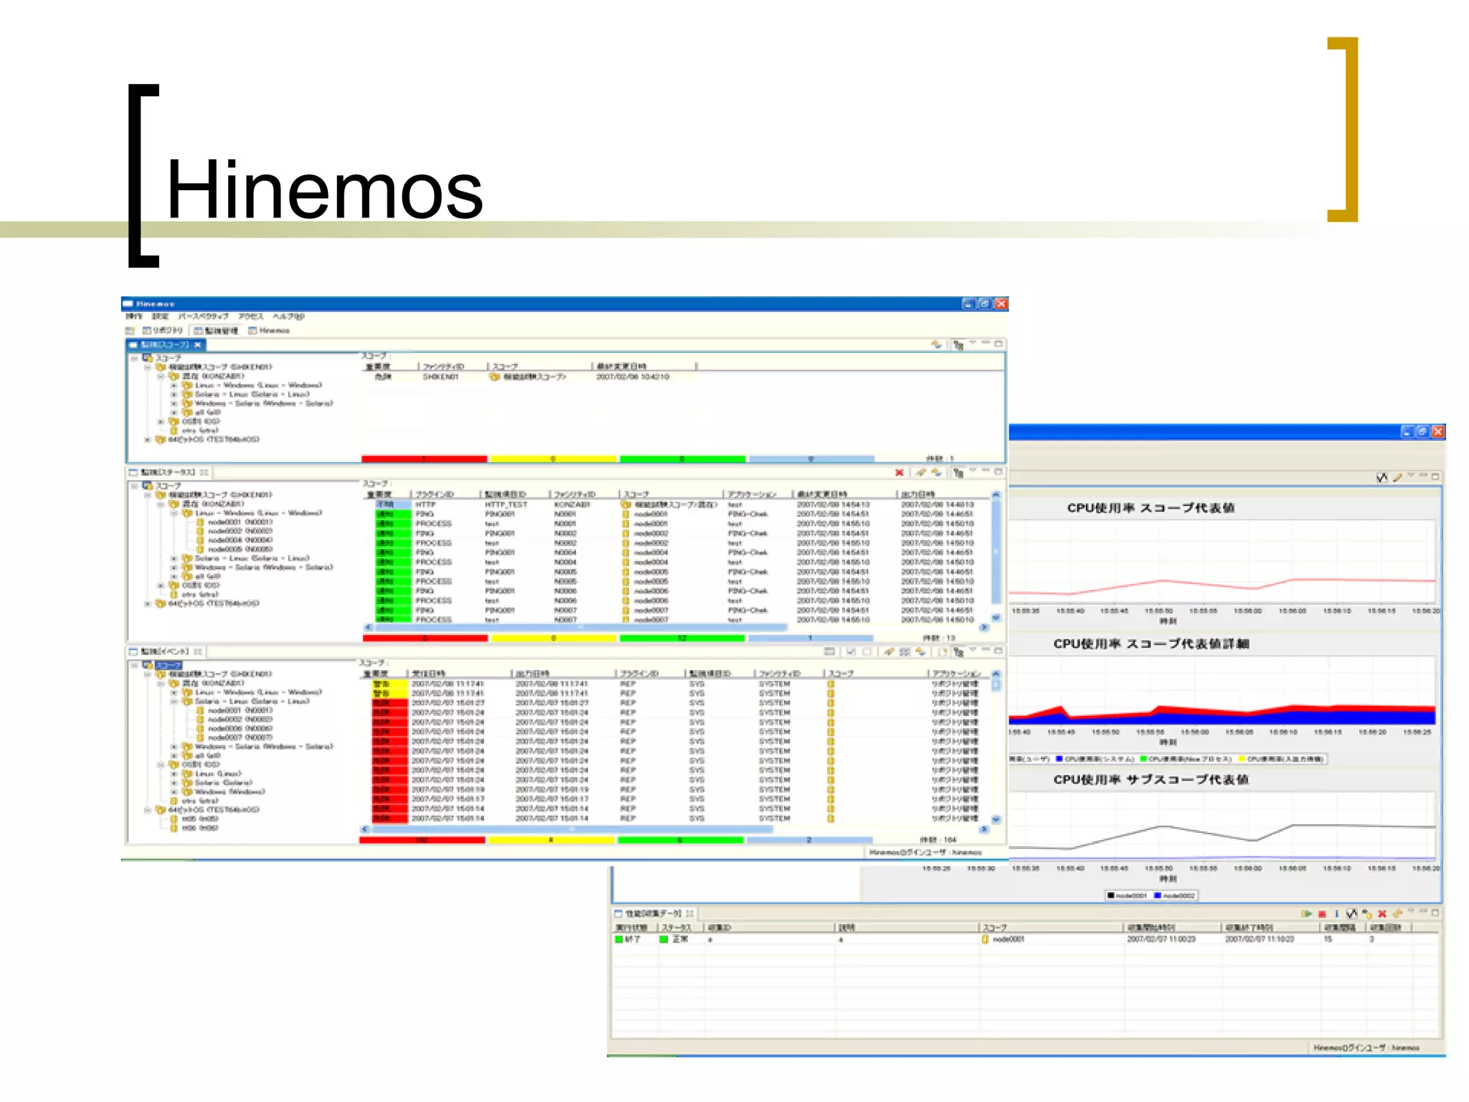Click the graph display icon in 性能[収集データ] toolbar

[x=1351, y=913]
